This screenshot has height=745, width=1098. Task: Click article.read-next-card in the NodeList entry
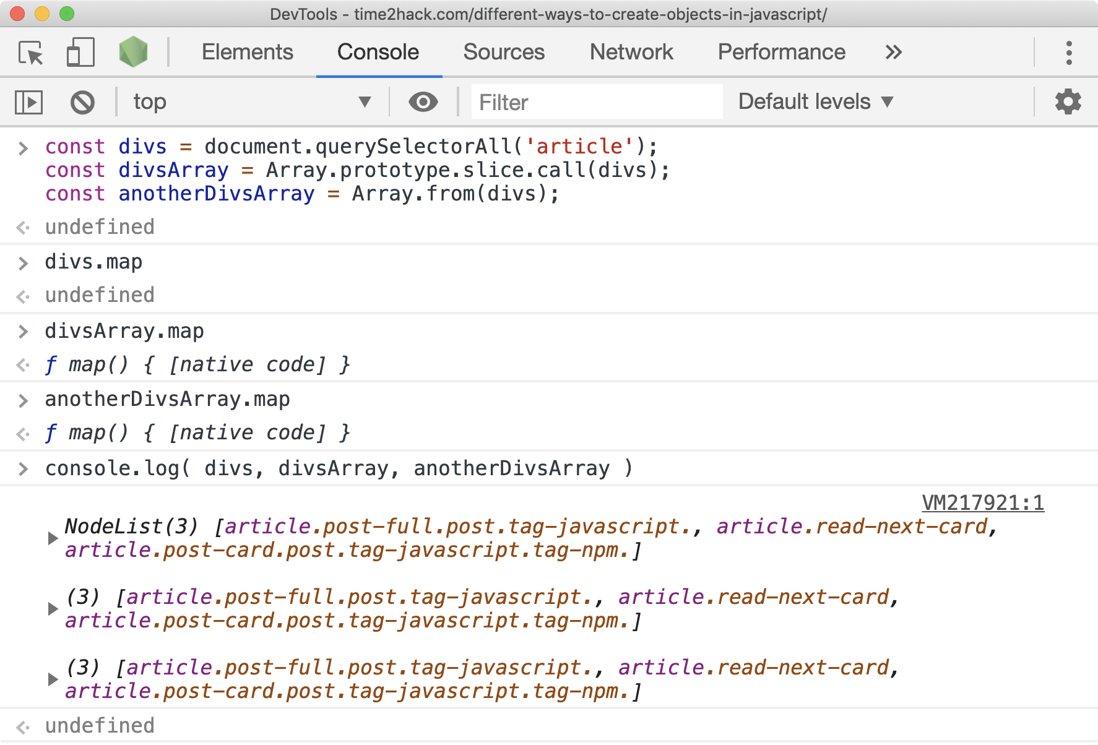[852, 527]
